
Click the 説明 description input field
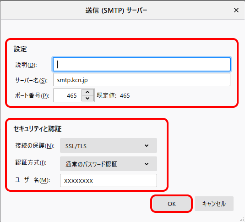(142, 65)
